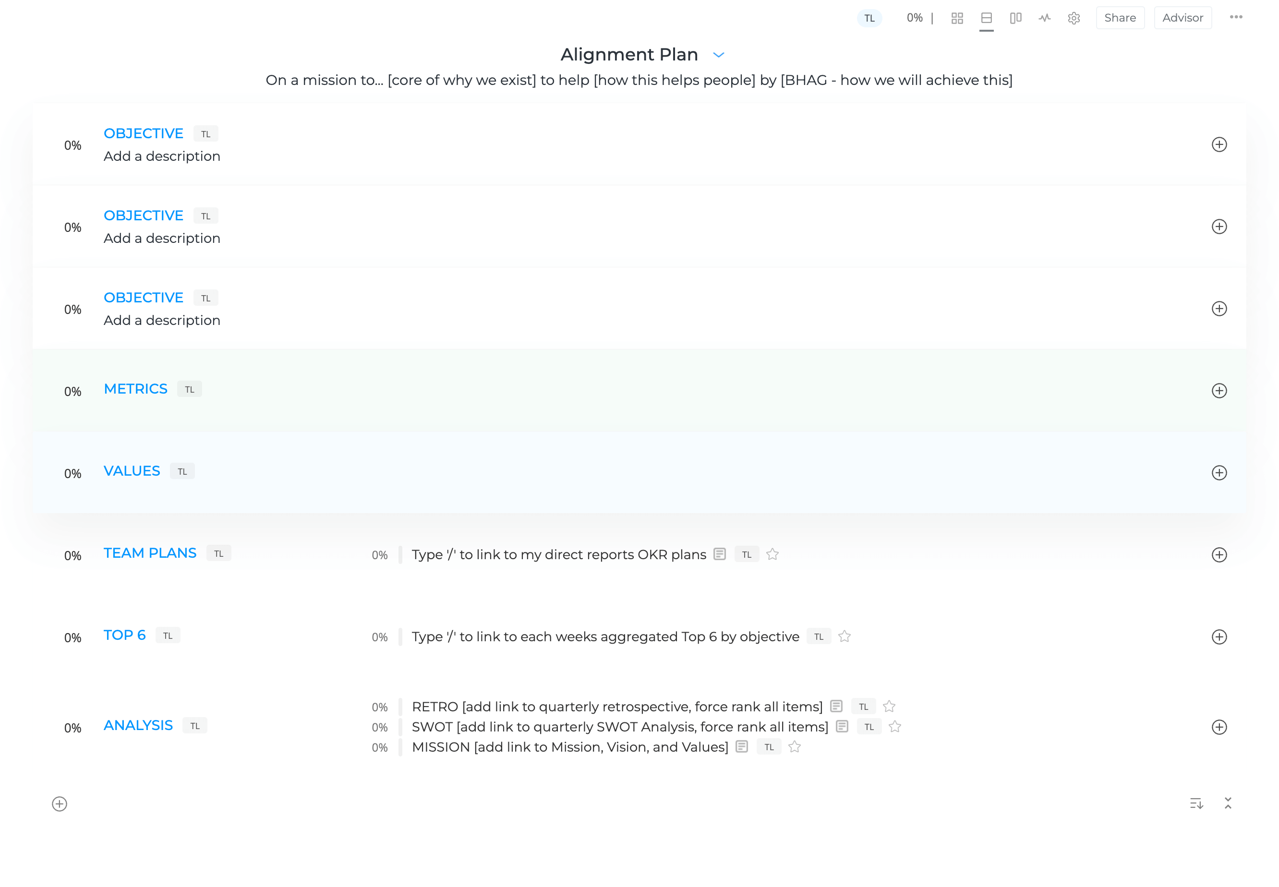Open the Advisor panel button
The height and width of the screenshot is (887, 1279).
[1182, 18]
